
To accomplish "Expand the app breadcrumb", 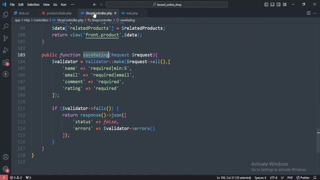I will pos(17,20).
